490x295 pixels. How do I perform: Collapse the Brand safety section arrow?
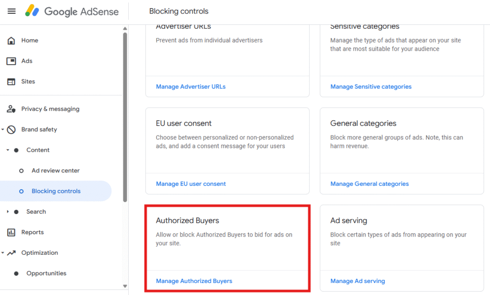(x=3, y=130)
